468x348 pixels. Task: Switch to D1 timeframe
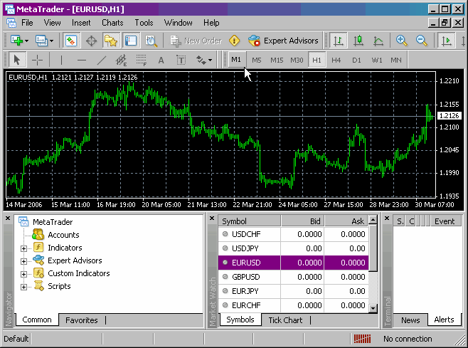click(356, 60)
